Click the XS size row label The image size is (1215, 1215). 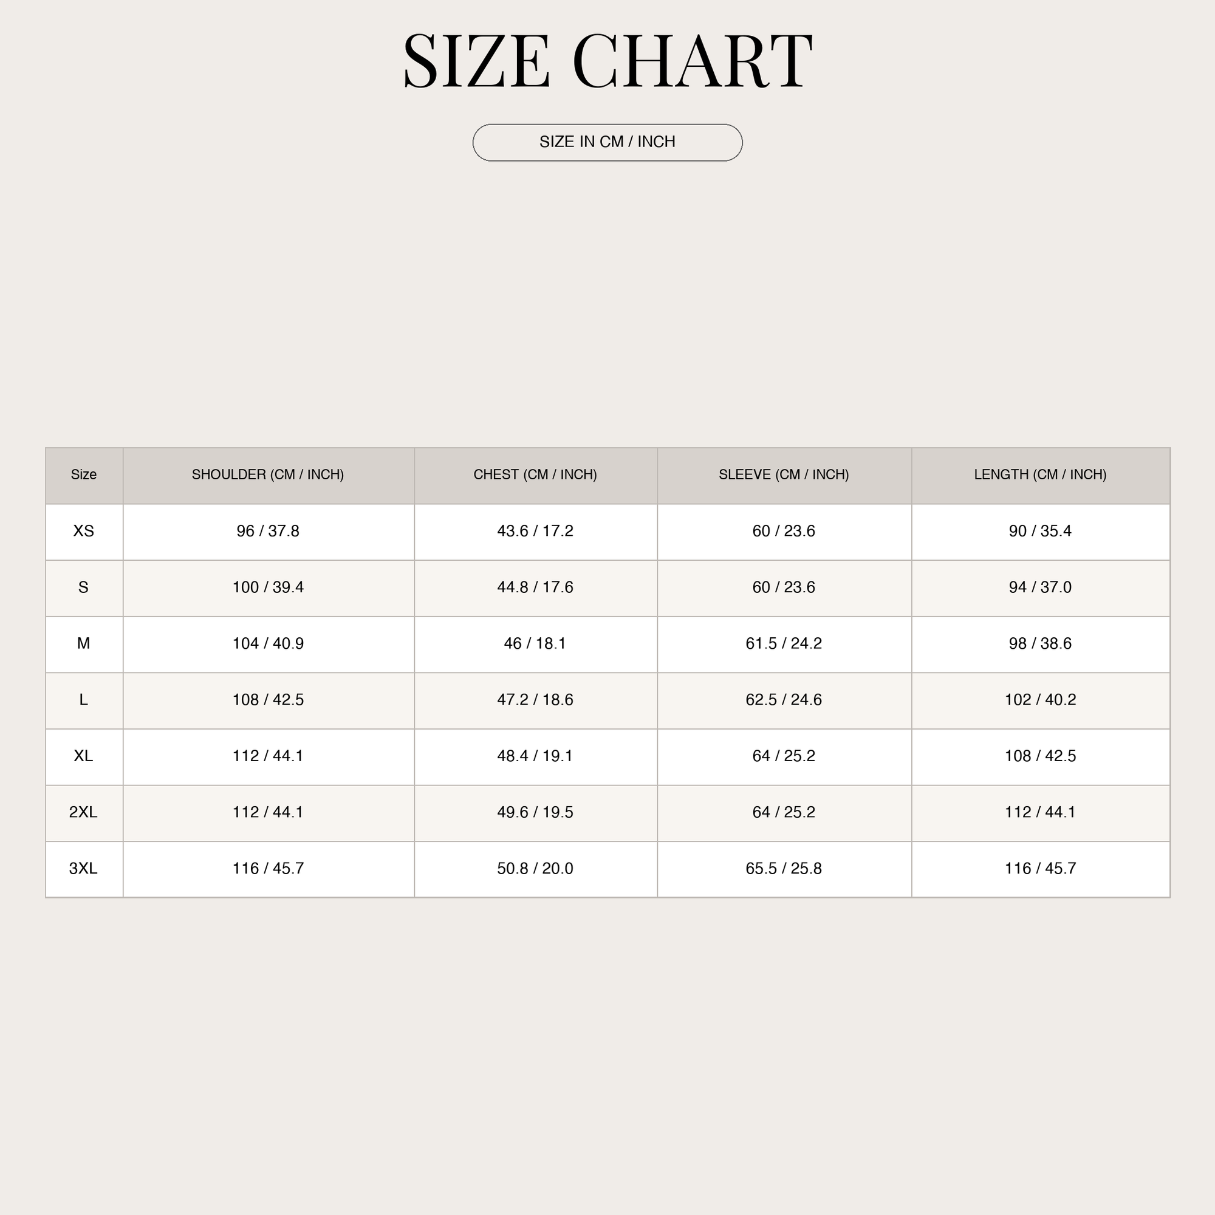point(84,531)
